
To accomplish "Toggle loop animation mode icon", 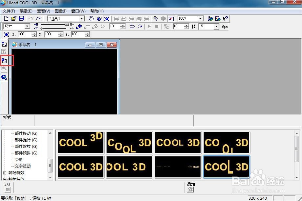I will click(140, 26).
